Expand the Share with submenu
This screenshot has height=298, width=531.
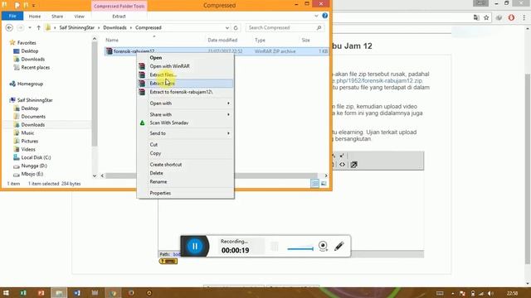186,114
